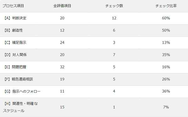The width and height of the screenshot is (188, 117).
Task: Select the 【C】補足指示 row label
Action: (15, 43)
